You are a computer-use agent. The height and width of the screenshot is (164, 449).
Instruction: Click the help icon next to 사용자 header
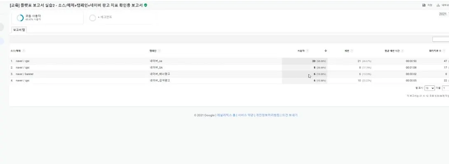tap(307, 51)
